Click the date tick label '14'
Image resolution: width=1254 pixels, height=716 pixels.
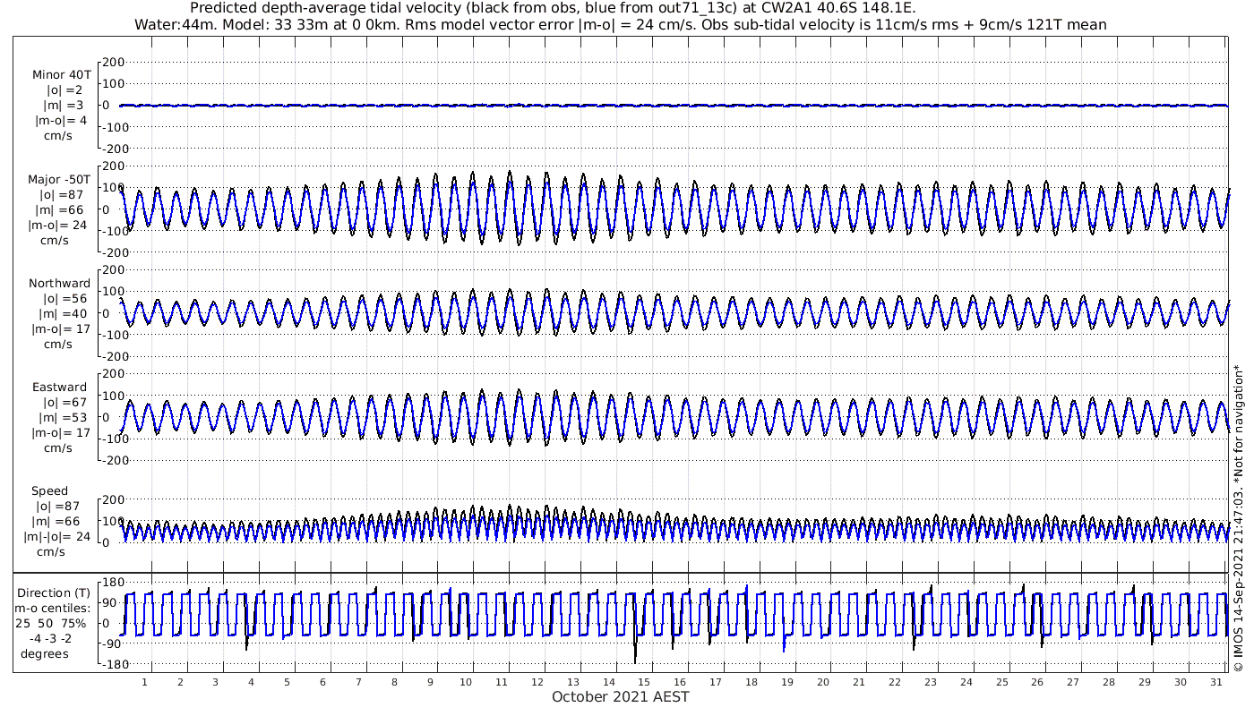pyautogui.click(x=608, y=682)
